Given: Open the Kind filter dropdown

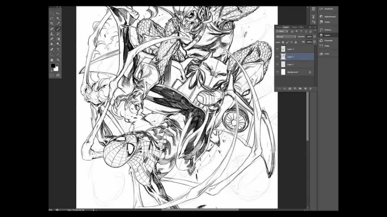Looking at the screenshot, I should pos(282,31).
